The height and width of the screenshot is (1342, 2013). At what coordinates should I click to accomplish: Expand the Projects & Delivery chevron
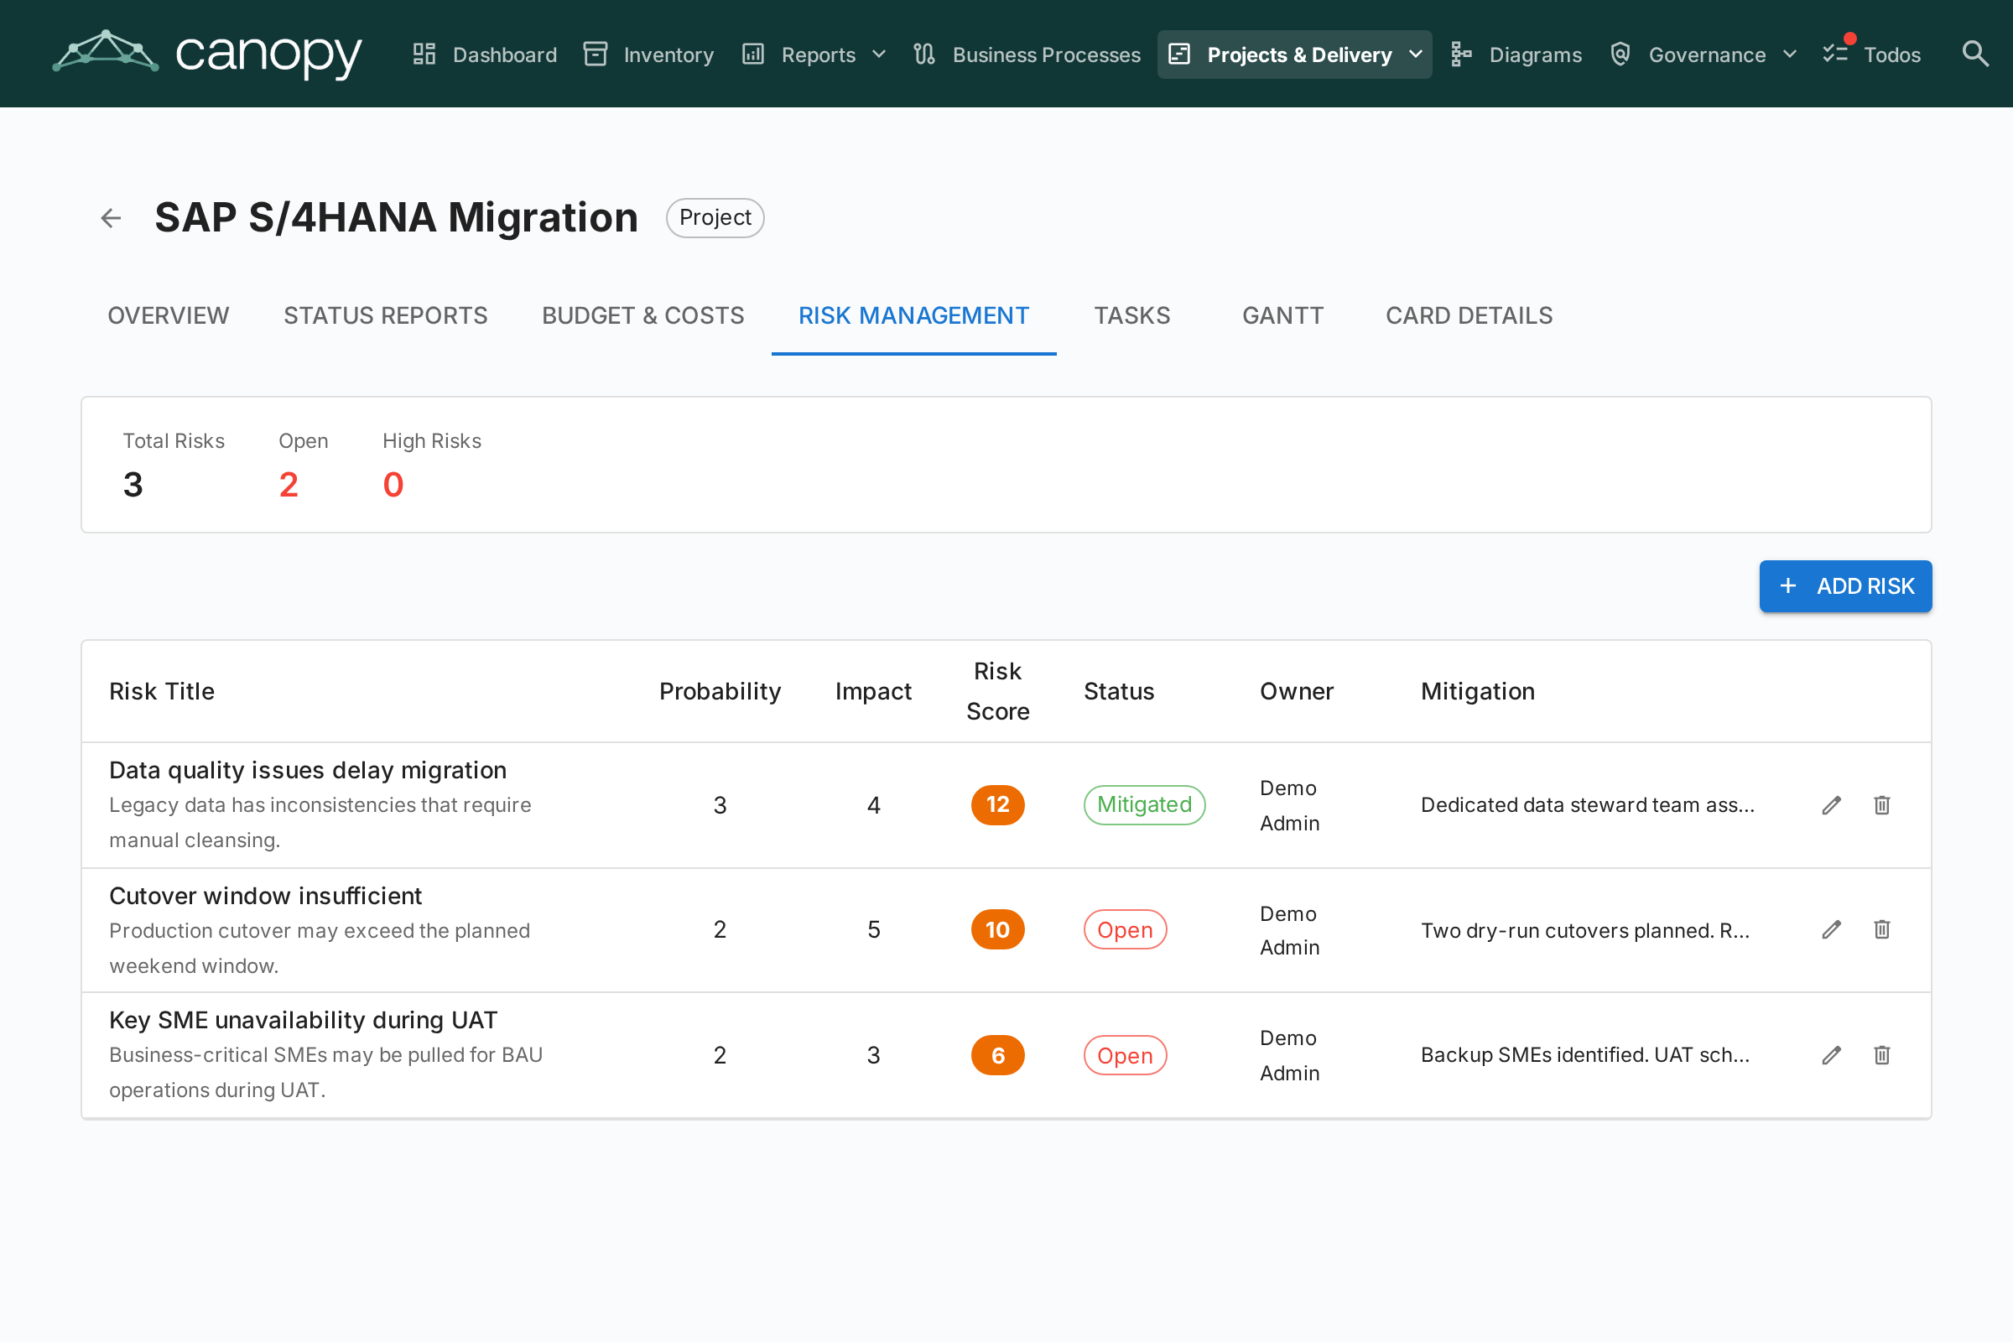[1416, 55]
